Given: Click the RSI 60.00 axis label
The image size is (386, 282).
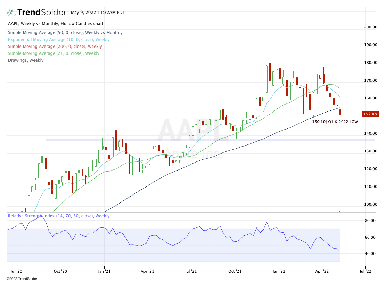Looking at the screenshot, I should 370,237.
